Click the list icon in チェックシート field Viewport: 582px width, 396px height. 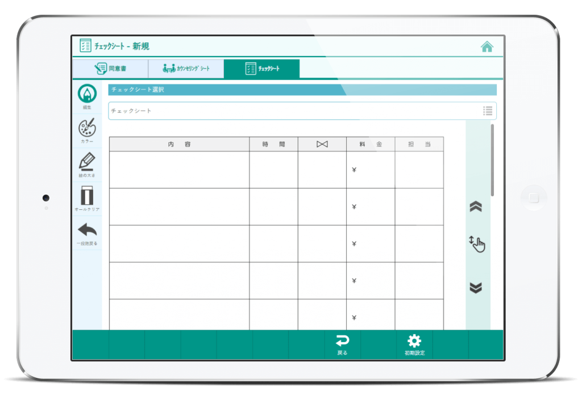[x=487, y=111]
